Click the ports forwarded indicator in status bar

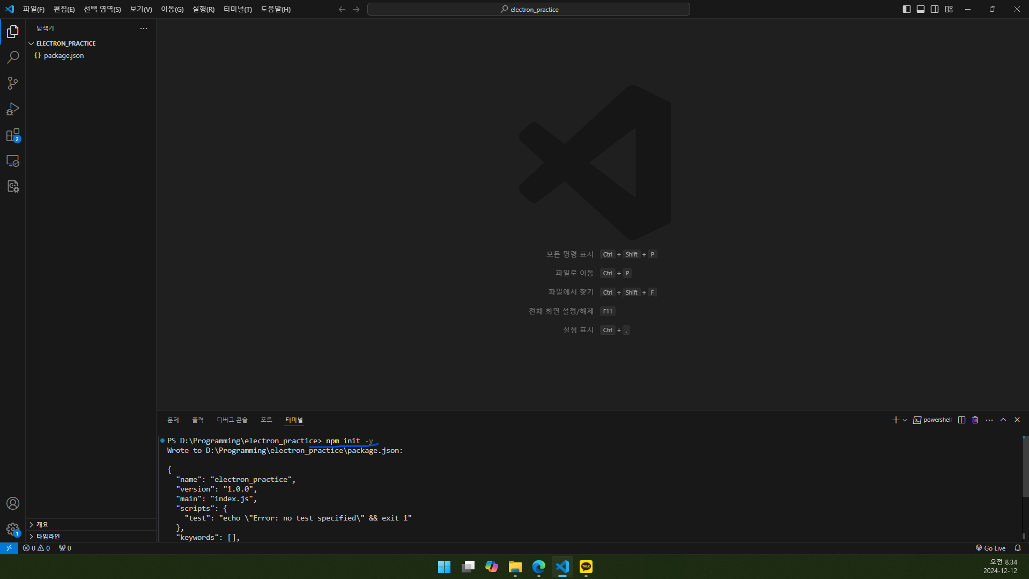pyautogui.click(x=65, y=548)
